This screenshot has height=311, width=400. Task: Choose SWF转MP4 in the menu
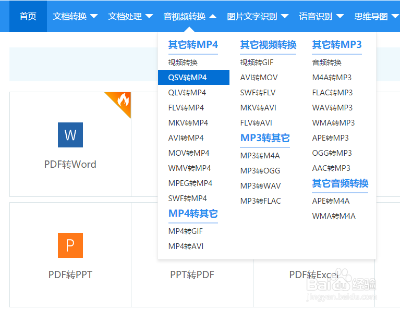pyautogui.click(x=188, y=198)
